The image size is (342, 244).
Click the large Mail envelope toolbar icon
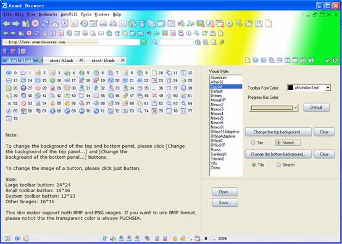point(123,23)
